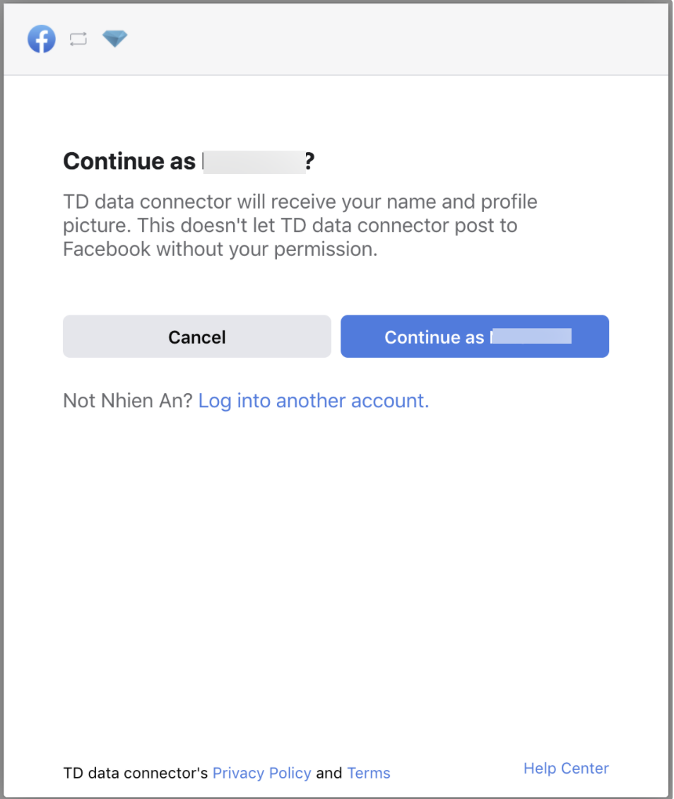Click the blue diamond app icon

[114, 39]
